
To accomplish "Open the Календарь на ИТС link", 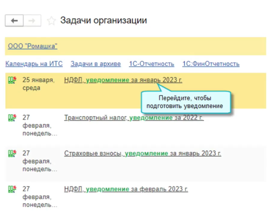I will point(34,64).
